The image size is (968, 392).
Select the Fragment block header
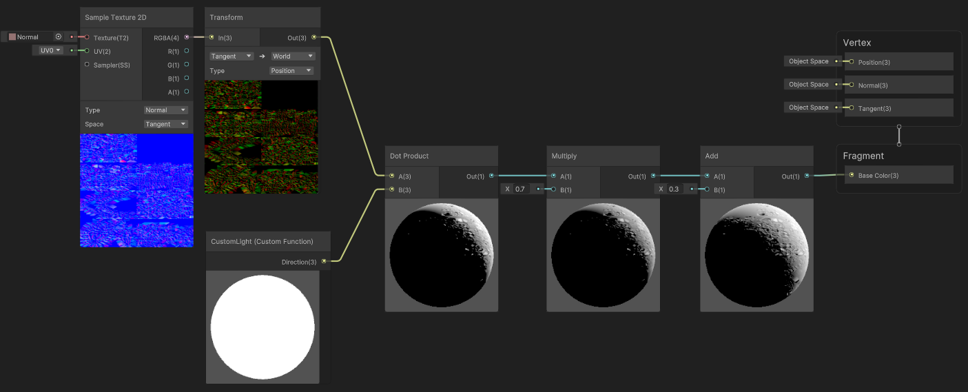point(863,156)
